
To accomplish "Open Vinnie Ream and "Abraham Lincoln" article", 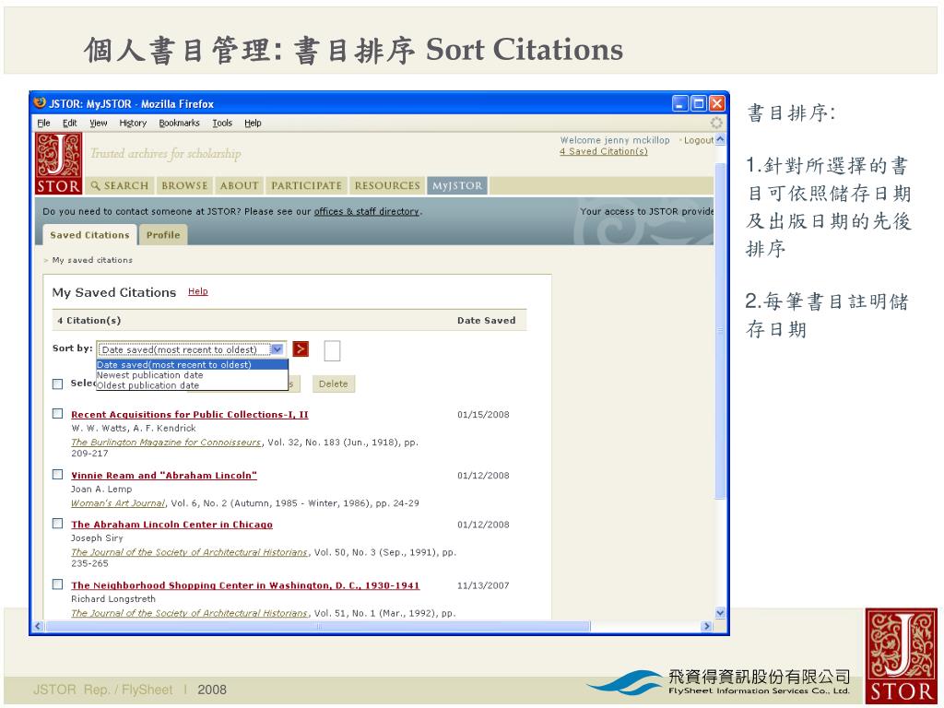I will (164, 475).
